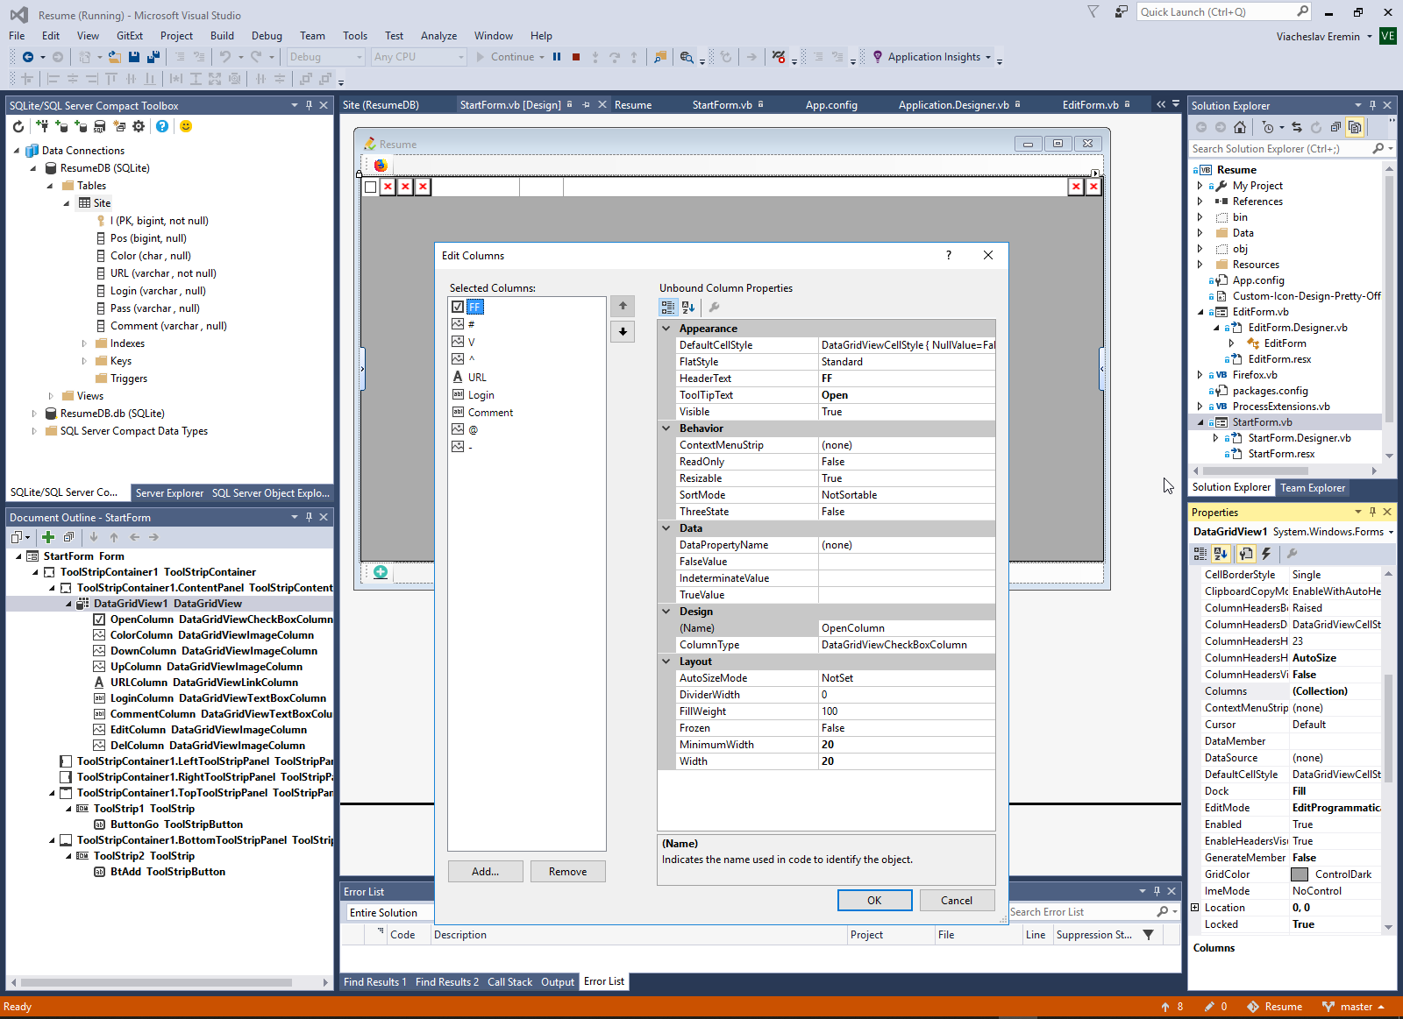Switch to the Team Explorer tab

point(1313,488)
